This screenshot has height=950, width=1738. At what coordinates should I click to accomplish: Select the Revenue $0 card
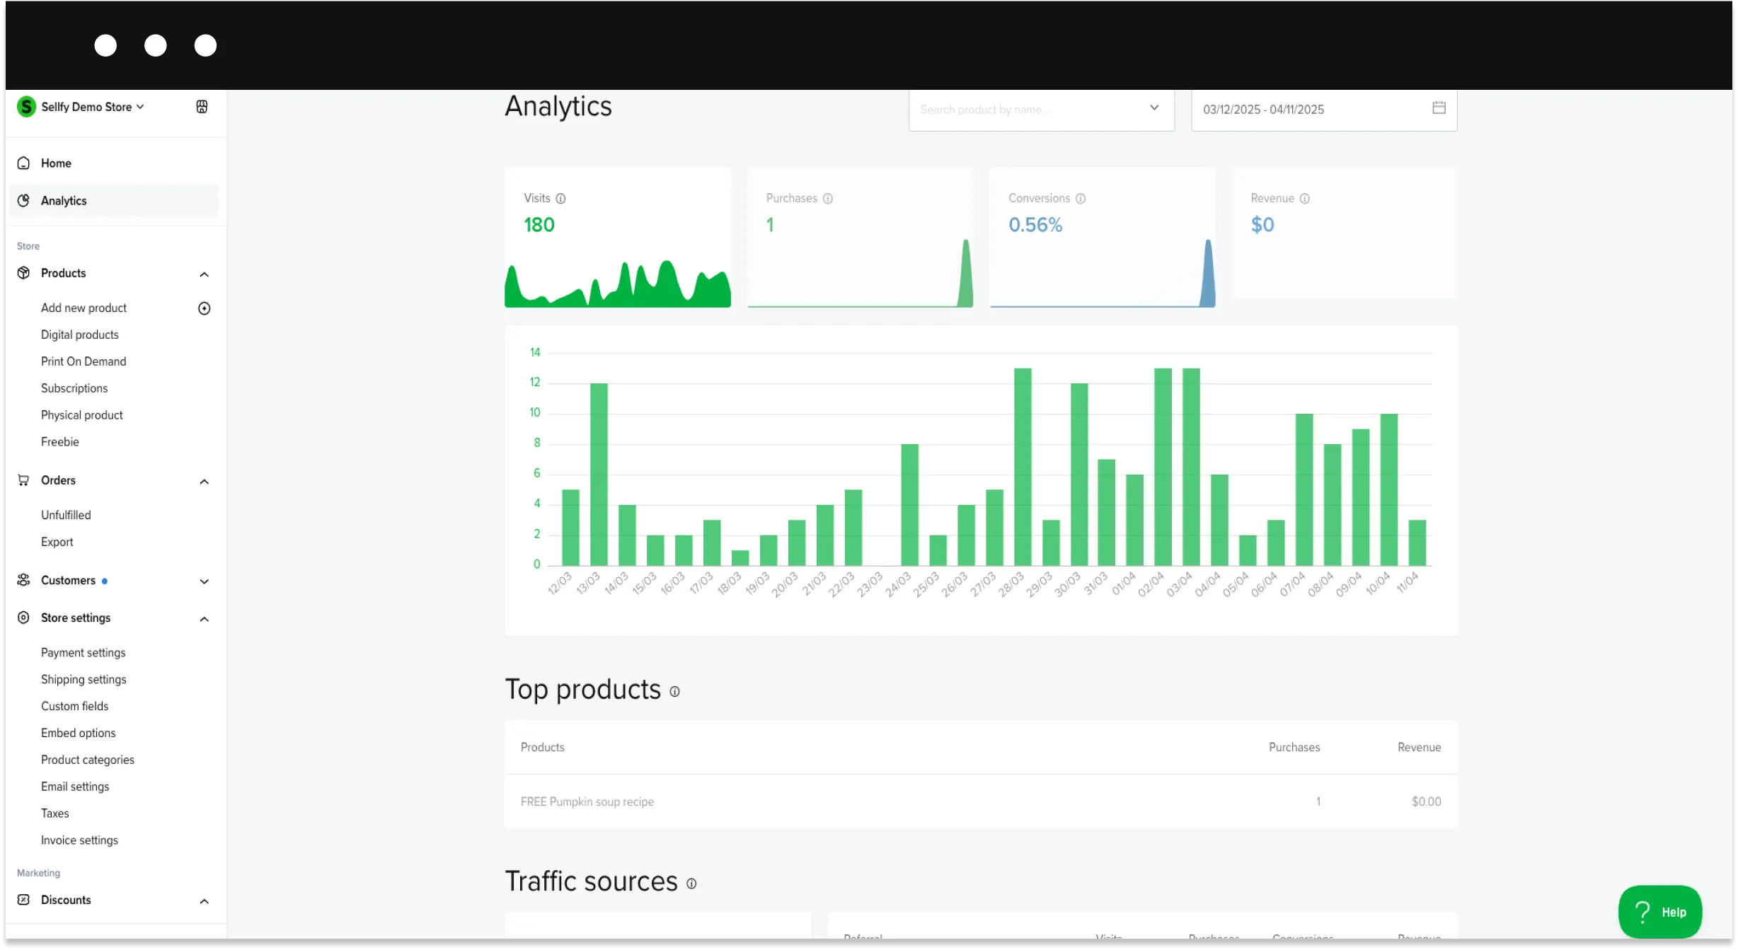click(1344, 233)
